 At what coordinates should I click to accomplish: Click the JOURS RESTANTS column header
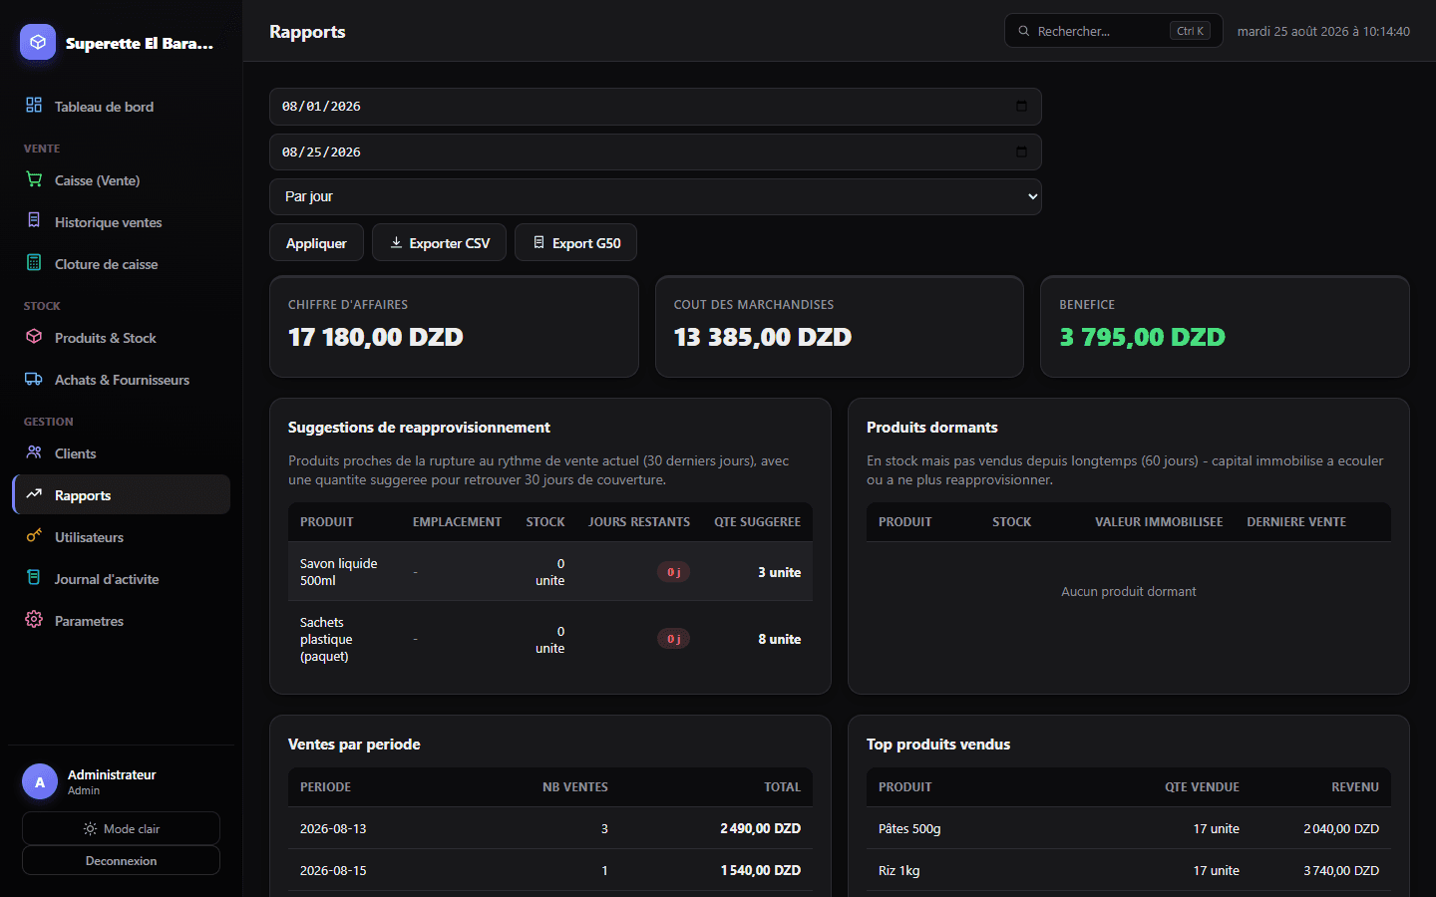point(639,521)
